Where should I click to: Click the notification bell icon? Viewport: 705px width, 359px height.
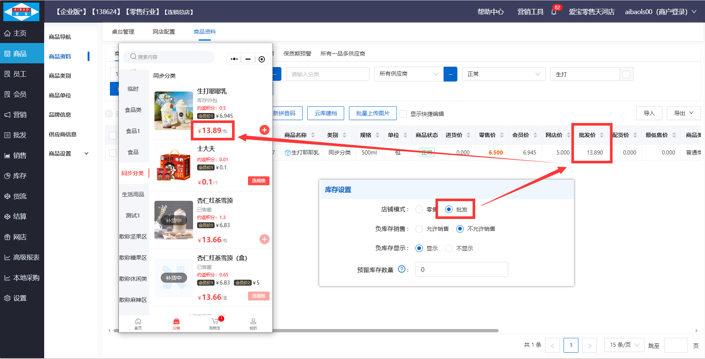click(x=554, y=12)
